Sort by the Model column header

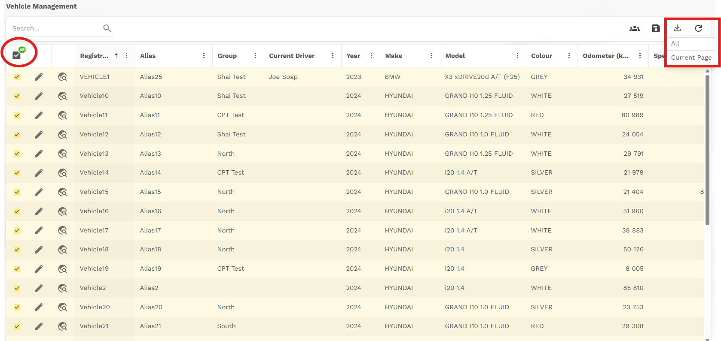pyautogui.click(x=455, y=56)
